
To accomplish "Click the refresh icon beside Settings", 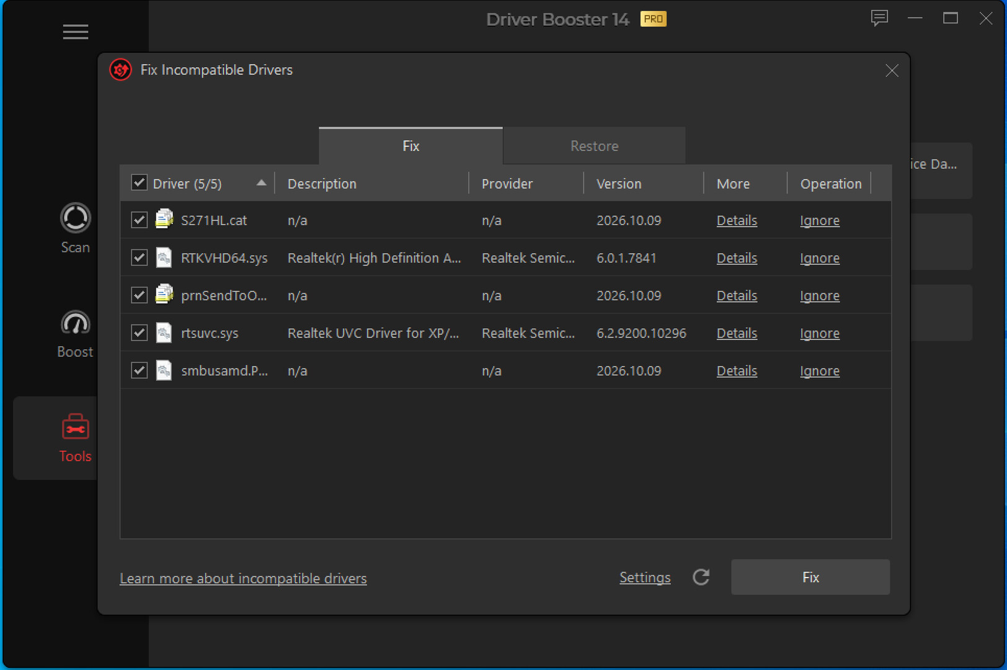I will coord(701,578).
